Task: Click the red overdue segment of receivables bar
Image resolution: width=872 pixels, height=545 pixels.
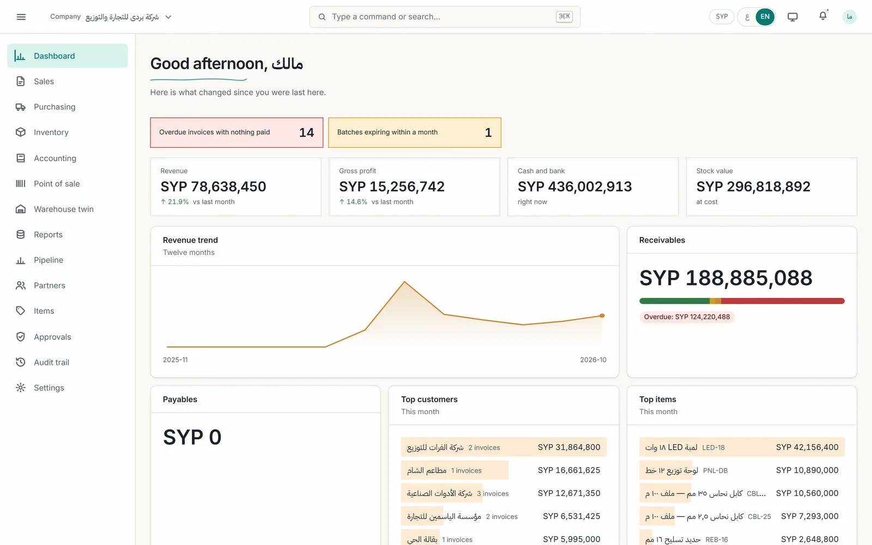Action: 783,301
